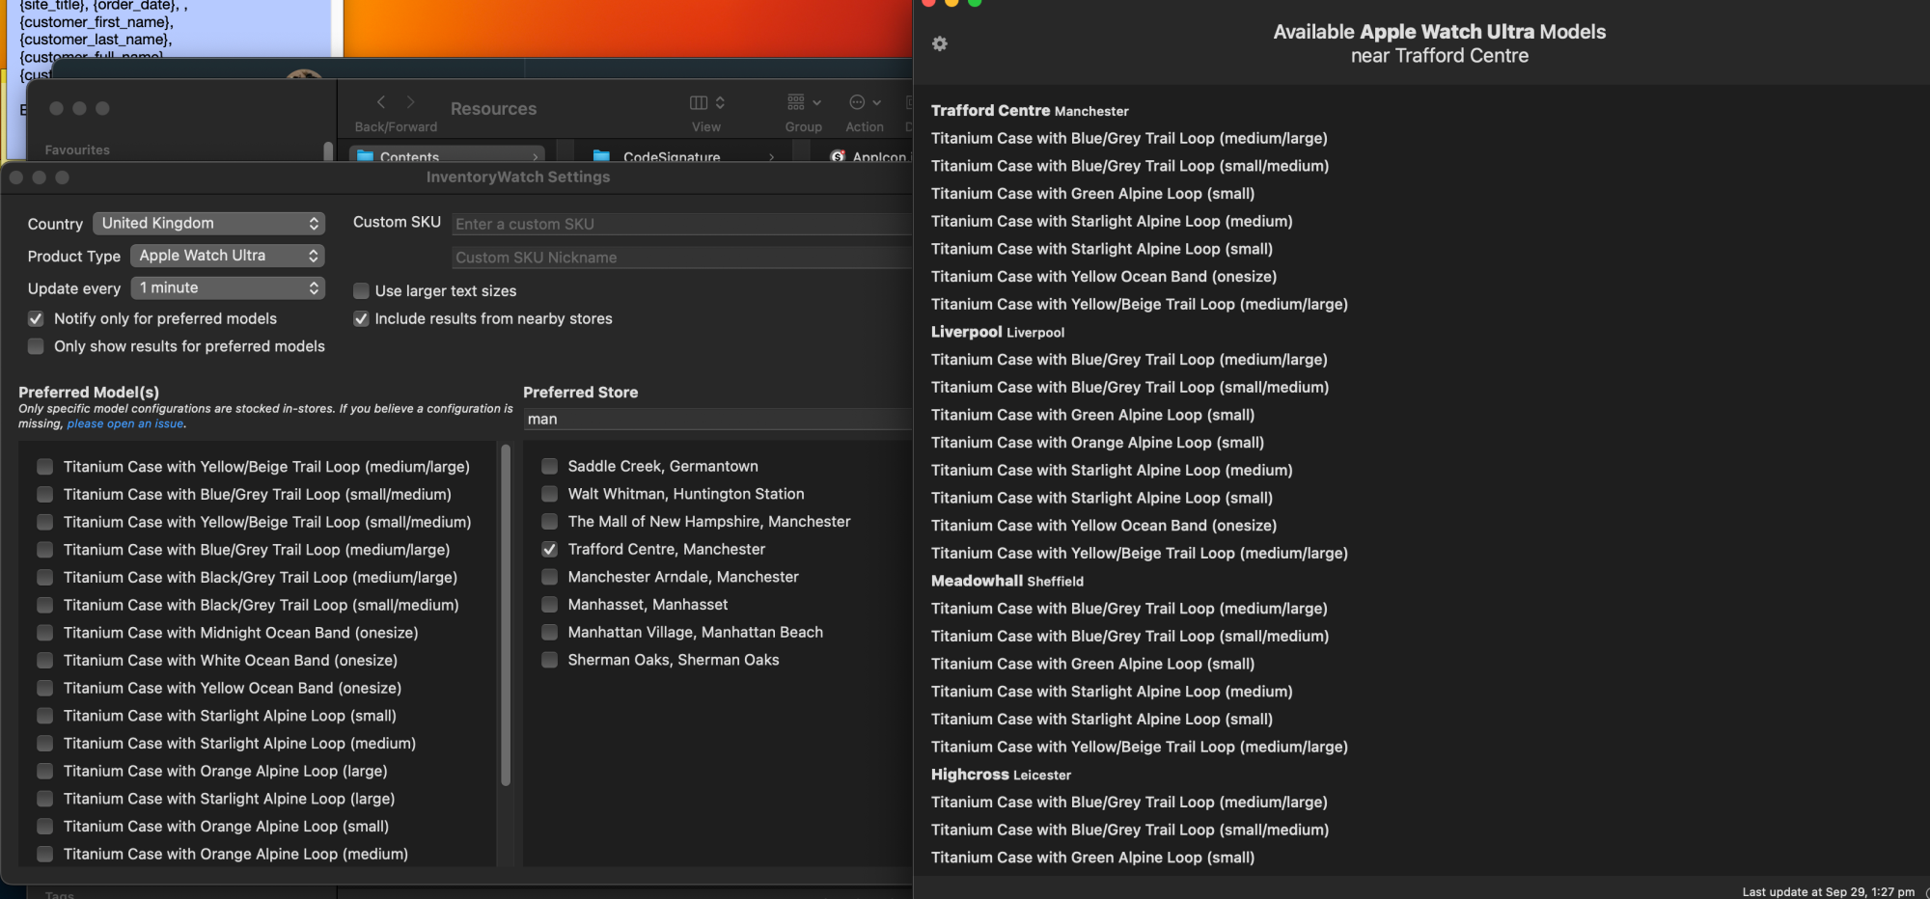
Task: Click the Preferred Store search field
Action: coord(718,419)
